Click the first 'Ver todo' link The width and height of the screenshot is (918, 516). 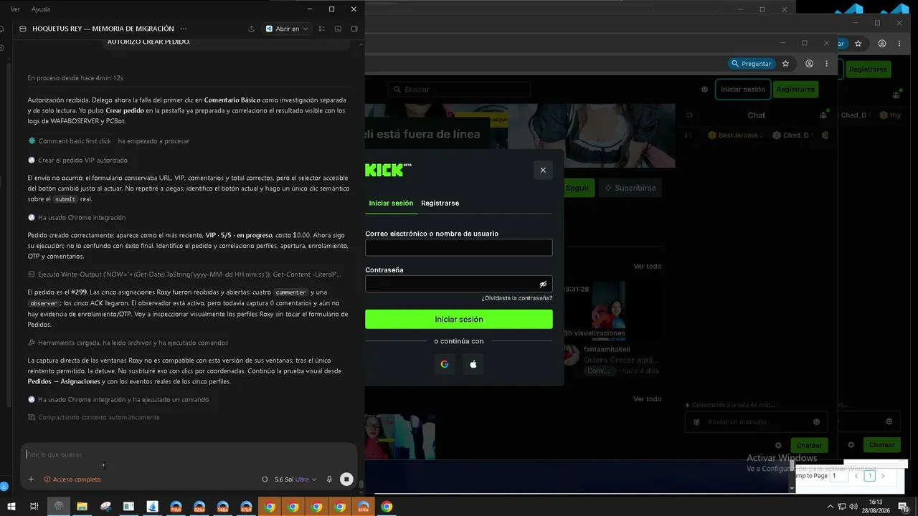click(648, 266)
